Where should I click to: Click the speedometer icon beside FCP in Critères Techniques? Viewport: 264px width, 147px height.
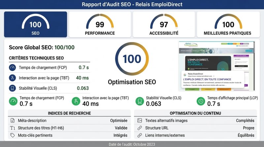click(13, 68)
